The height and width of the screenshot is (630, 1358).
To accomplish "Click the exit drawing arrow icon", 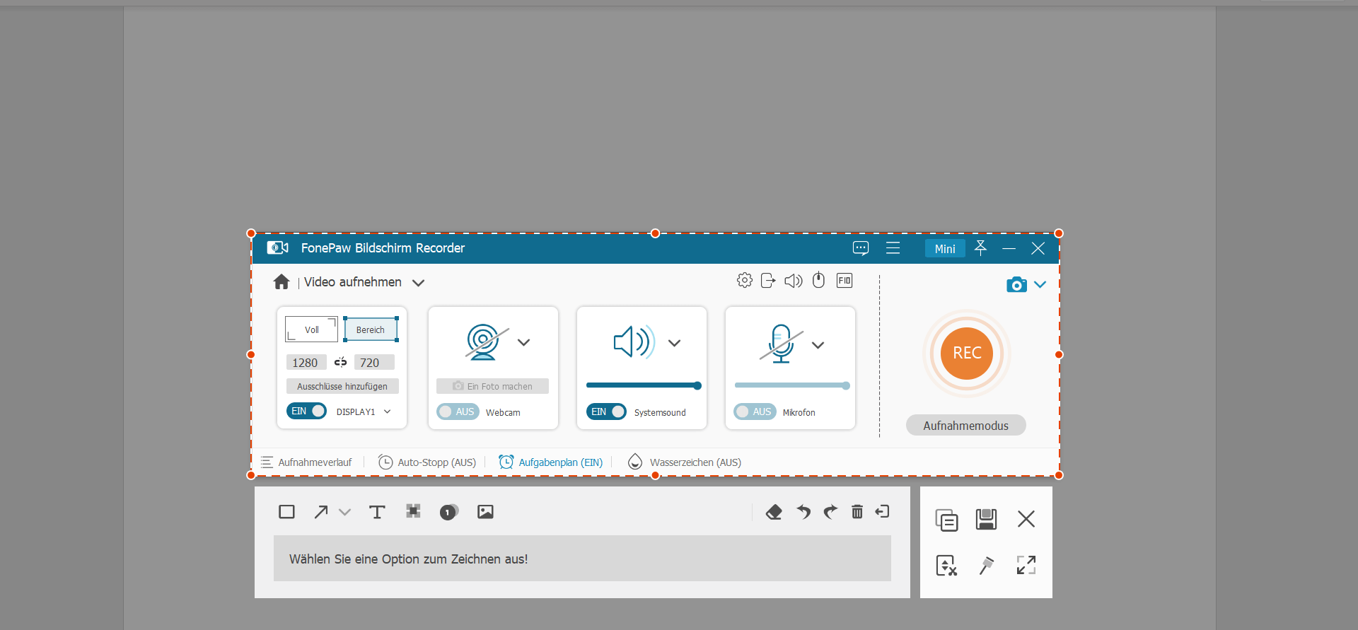I will pyautogui.click(x=882, y=511).
